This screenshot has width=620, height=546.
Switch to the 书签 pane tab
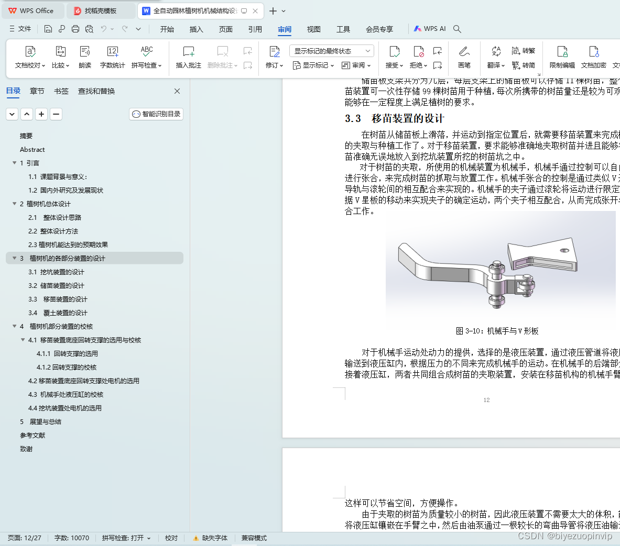61,91
